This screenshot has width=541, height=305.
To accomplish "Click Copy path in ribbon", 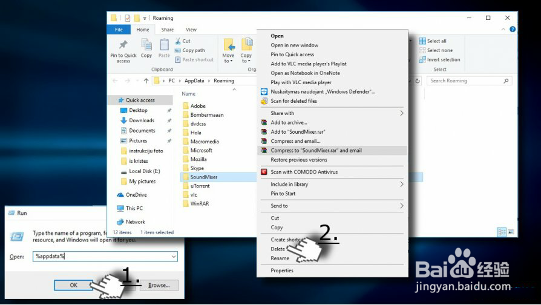I will pos(190,50).
